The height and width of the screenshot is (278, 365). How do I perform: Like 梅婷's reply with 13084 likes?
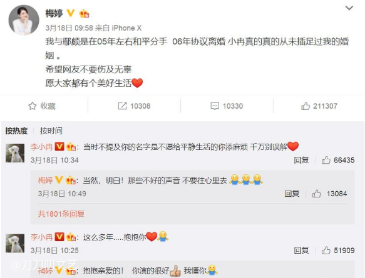(317, 194)
